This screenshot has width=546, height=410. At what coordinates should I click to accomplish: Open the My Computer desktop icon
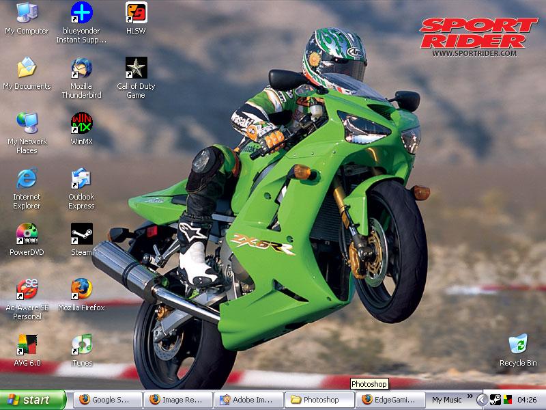27,14
